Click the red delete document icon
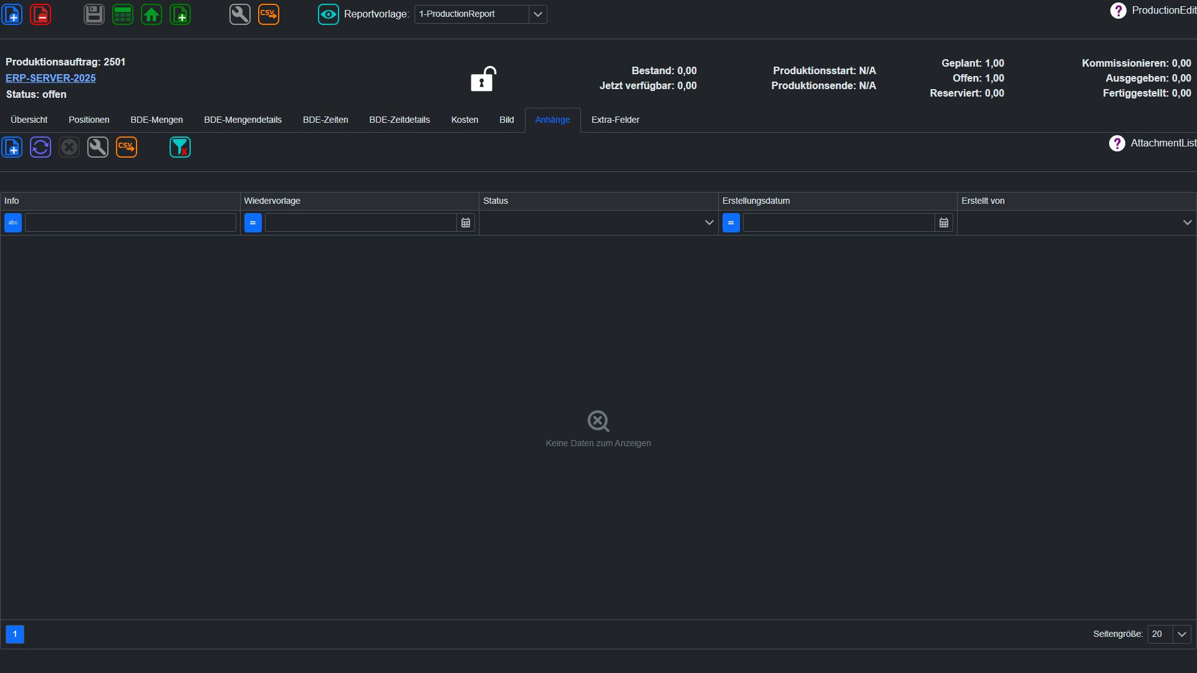The height and width of the screenshot is (673, 1197). [x=41, y=14]
